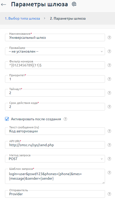Expand the Провайдер dropdown
The height and width of the screenshot is (200, 115).
point(55,51)
